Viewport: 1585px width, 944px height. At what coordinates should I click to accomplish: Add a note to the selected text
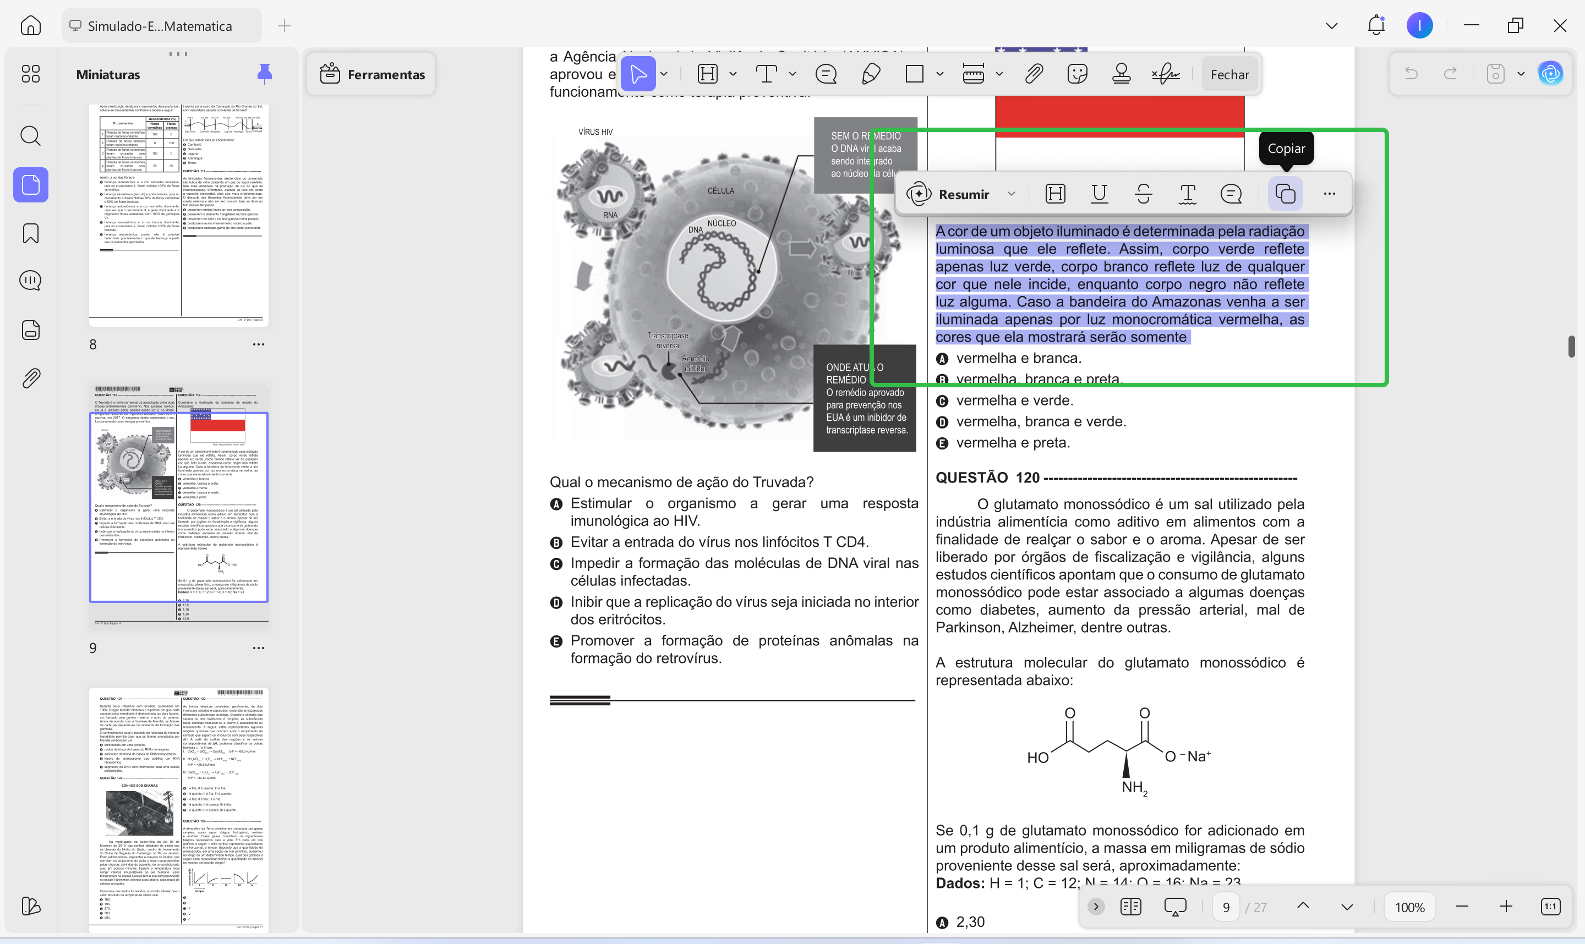pyautogui.click(x=1231, y=194)
